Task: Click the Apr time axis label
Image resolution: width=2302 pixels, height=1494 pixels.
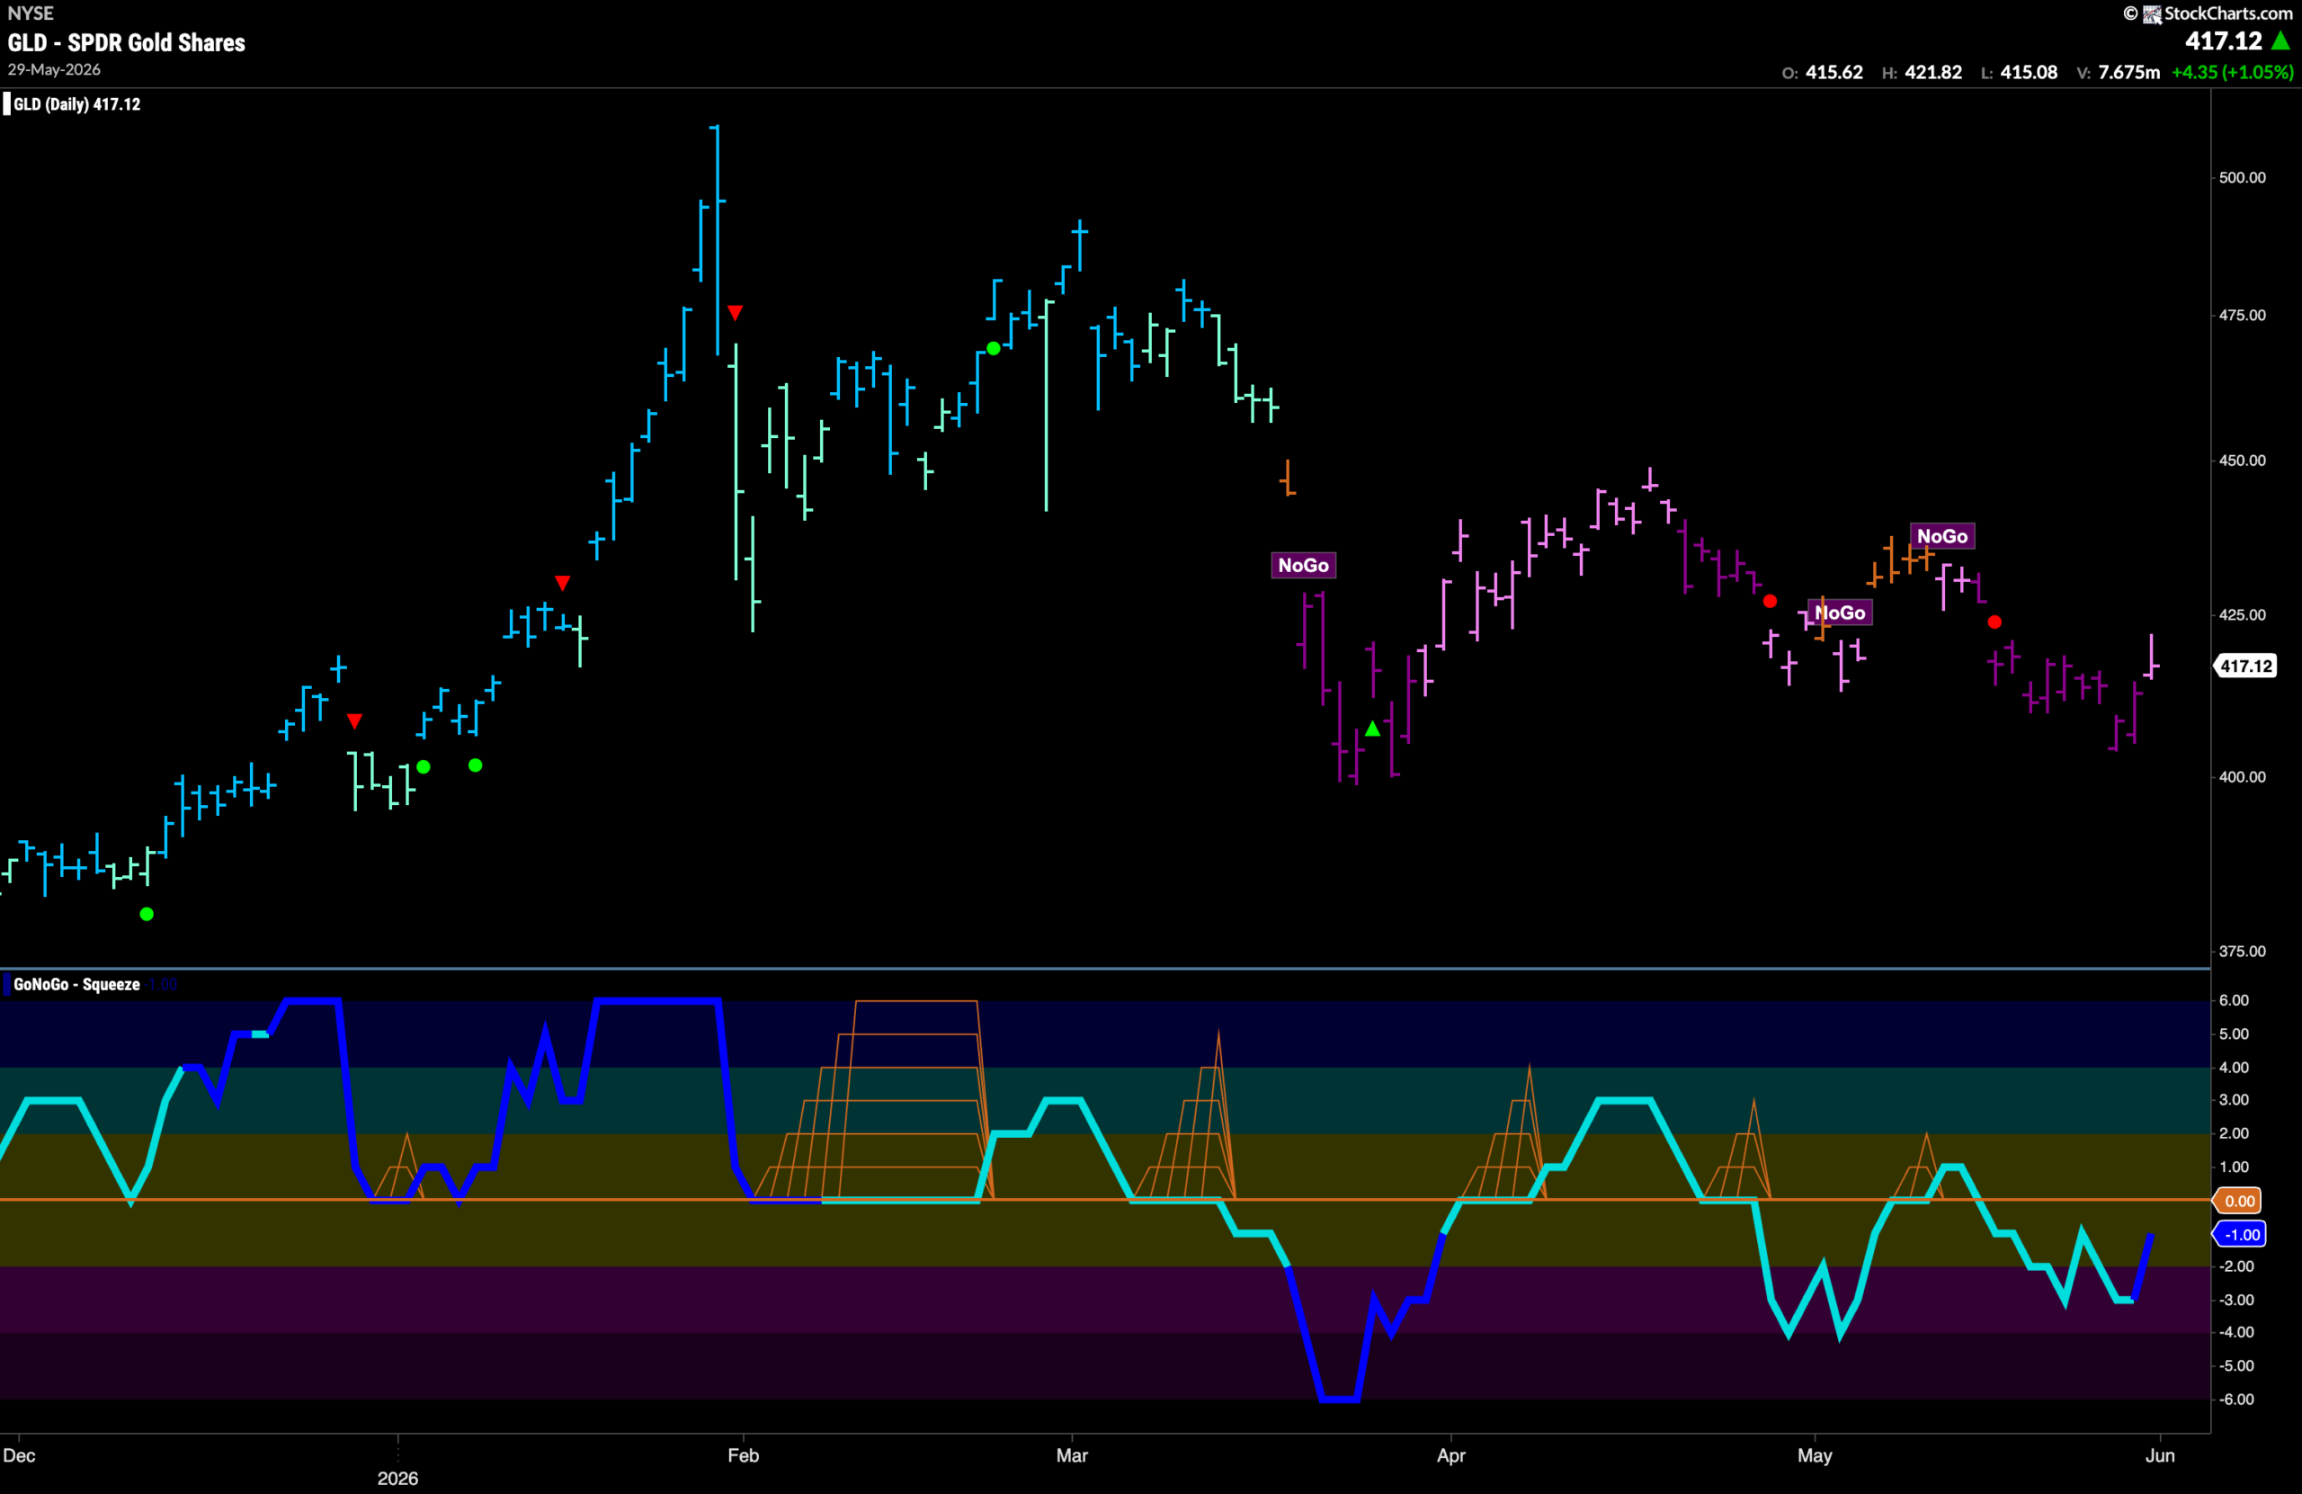Action: tap(1450, 1455)
